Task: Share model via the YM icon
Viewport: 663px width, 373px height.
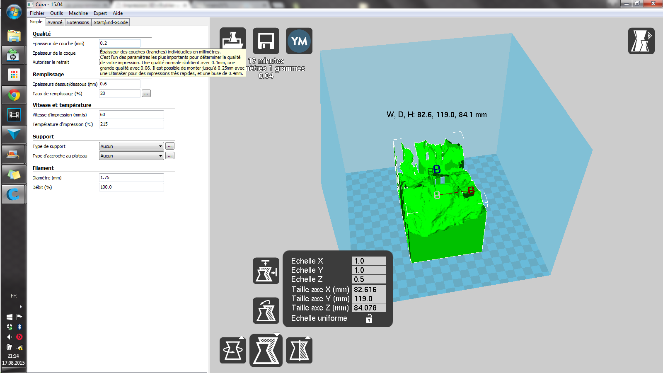Action: pyautogui.click(x=299, y=41)
